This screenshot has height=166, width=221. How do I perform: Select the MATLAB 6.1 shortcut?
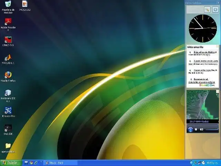coord(8,59)
